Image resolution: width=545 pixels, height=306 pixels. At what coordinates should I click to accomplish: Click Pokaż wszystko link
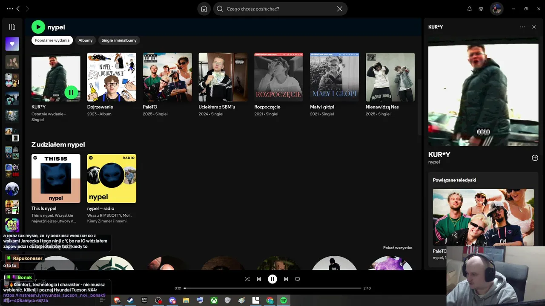point(398,248)
